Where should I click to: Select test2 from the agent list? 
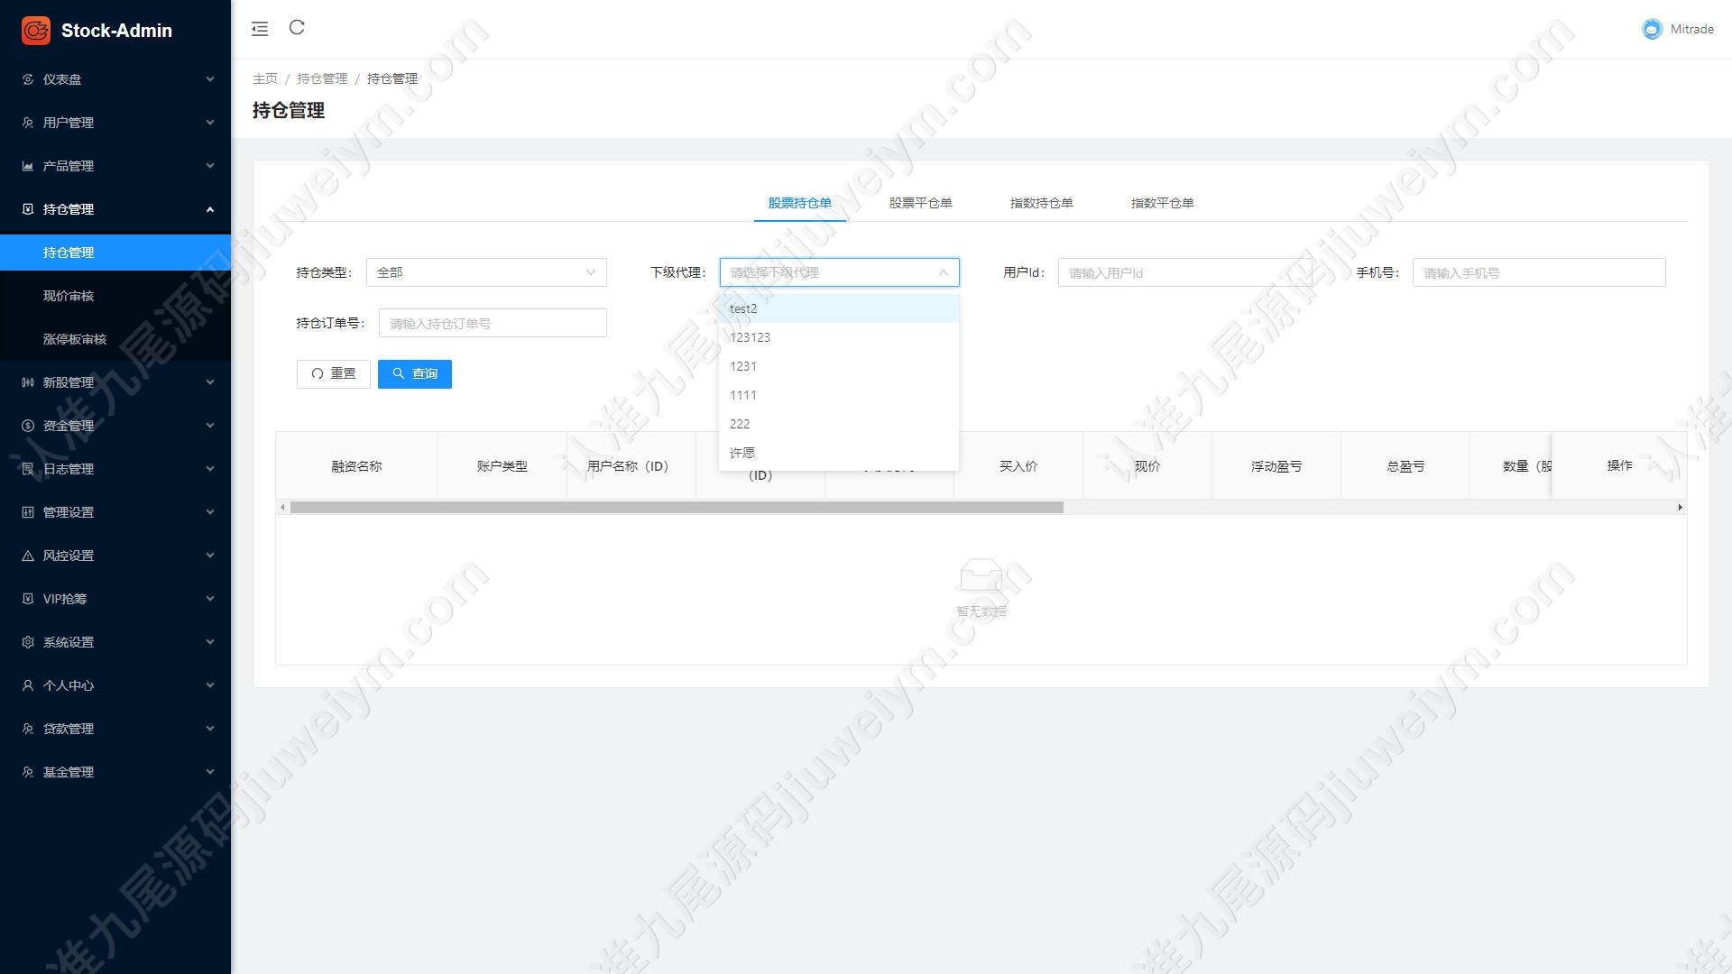tap(839, 308)
